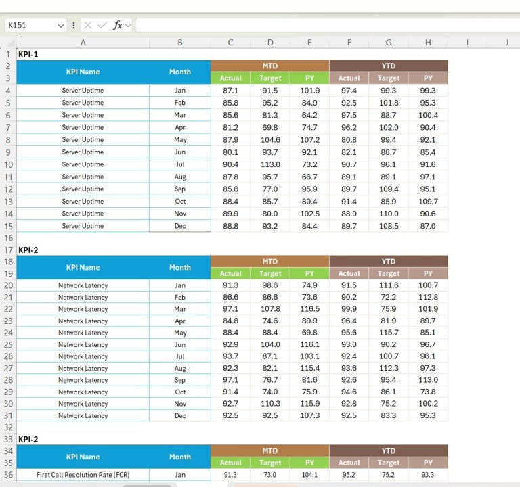
Task: Expand the Name Box dropdown arrow
Action: coord(61,25)
